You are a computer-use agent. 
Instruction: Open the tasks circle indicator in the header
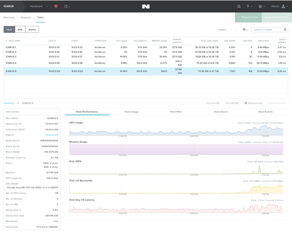66,6
